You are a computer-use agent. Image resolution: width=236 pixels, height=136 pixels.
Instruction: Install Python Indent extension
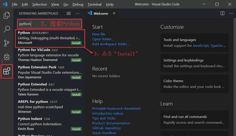pos(76,129)
